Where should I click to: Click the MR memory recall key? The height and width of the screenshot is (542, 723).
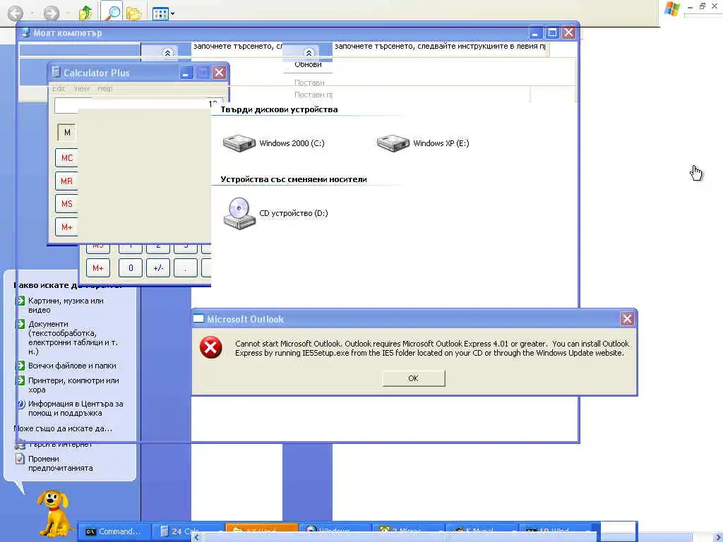(67, 181)
